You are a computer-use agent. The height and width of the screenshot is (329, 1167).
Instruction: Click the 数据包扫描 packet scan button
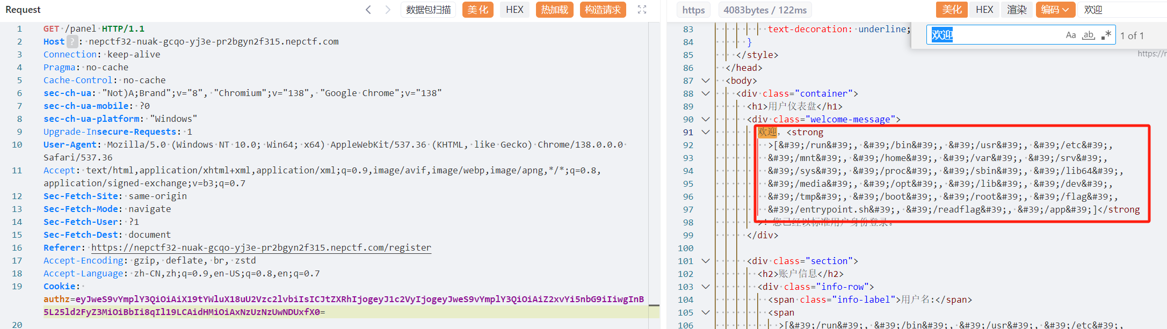pyautogui.click(x=428, y=10)
